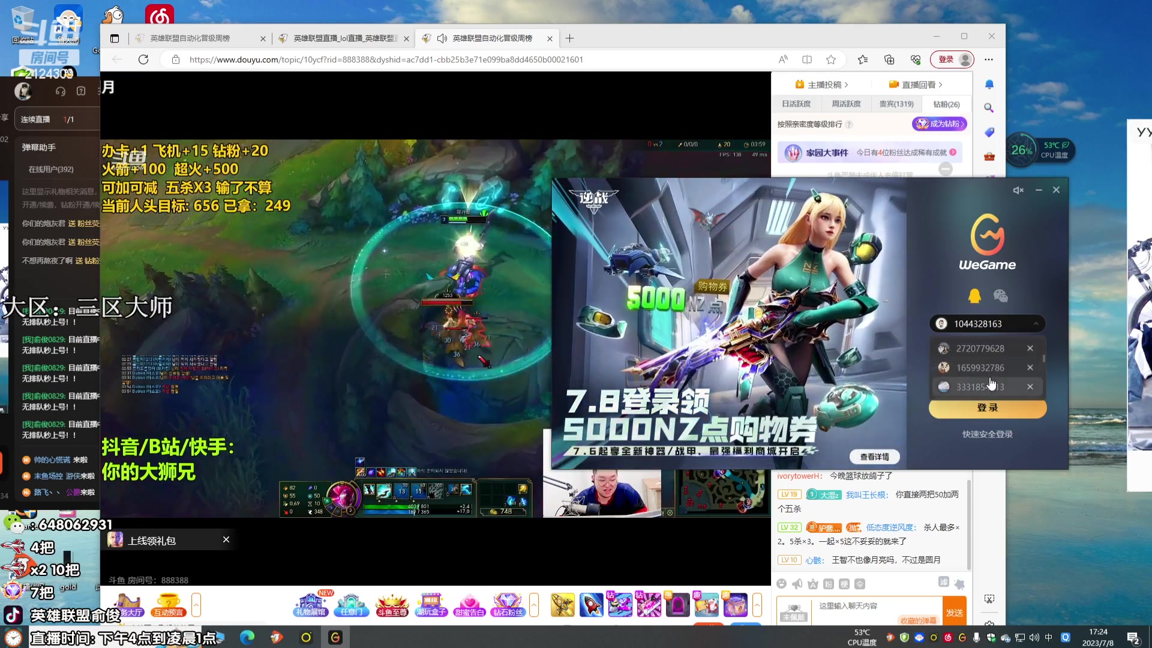Switch to the second tab 英雄联盟直播_lol直播
1152x648 pixels.
click(344, 38)
